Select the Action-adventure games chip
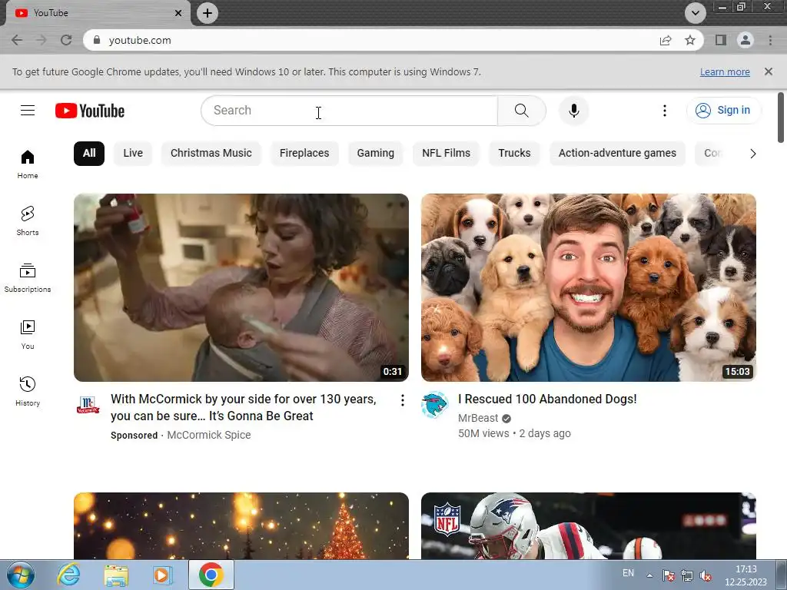Screen dimensions: 787x590 pos(617,153)
